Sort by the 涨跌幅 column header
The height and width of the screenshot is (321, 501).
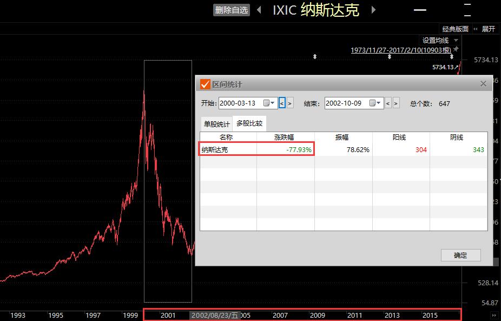[x=284, y=137]
